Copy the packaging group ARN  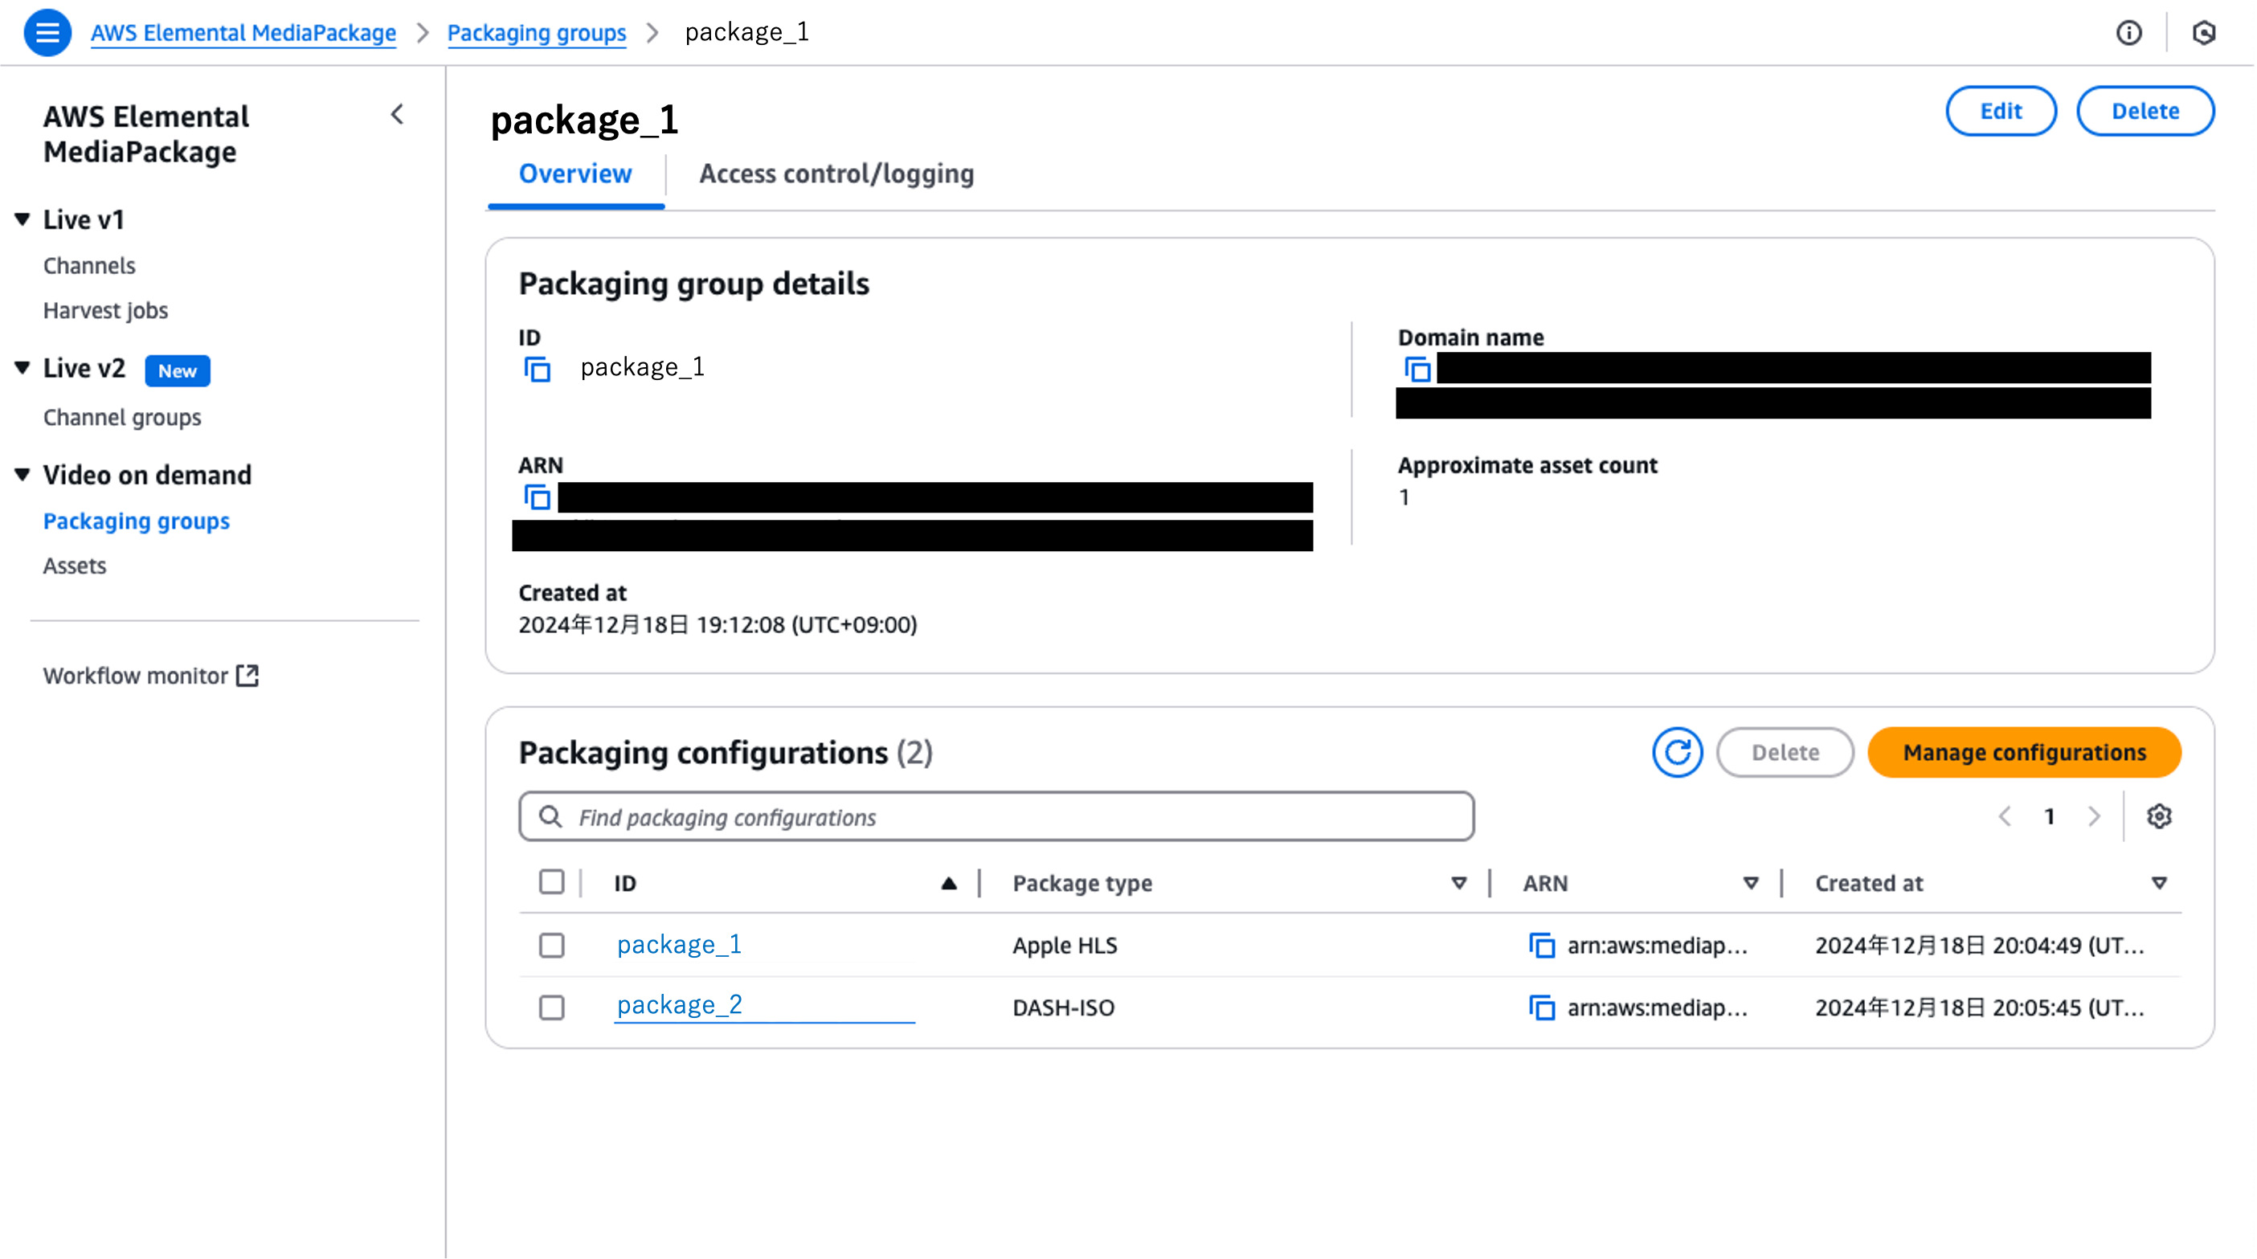[x=537, y=497]
